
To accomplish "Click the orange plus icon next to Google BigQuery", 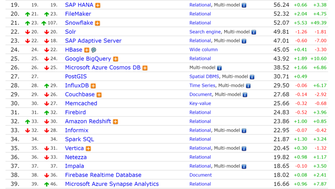I will click(x=116, y=59).
